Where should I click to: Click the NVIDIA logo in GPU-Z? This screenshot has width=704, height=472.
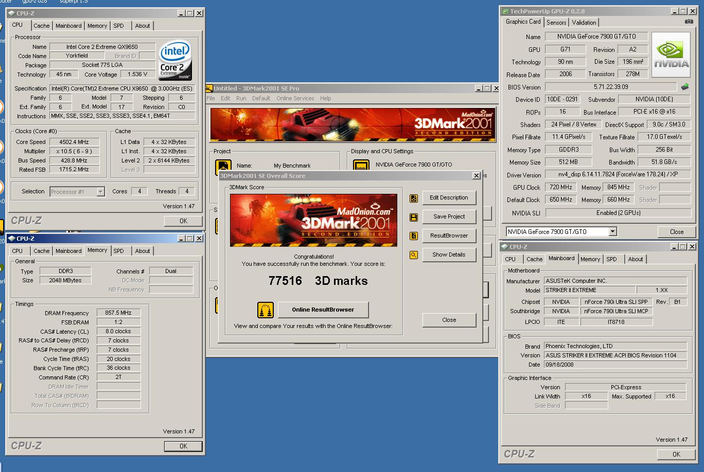click(671, 55)
